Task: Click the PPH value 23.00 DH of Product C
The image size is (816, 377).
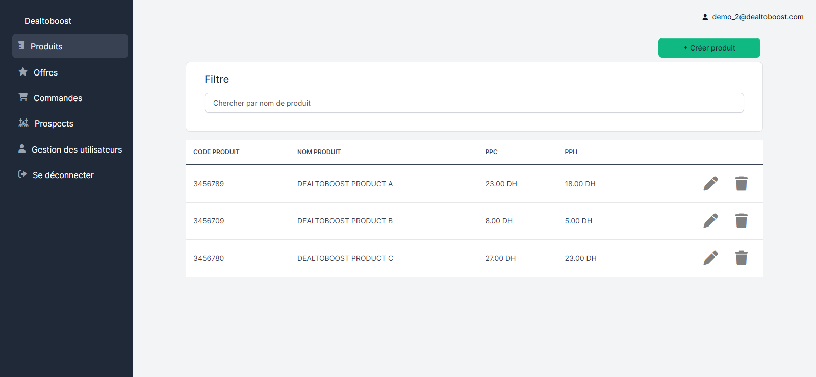Action: click(580, 258)
